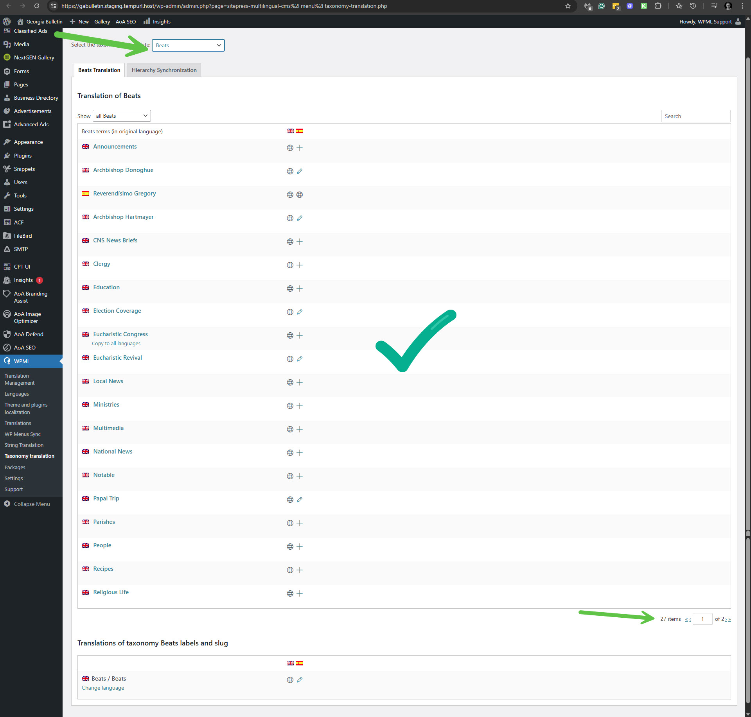Open the Show all Beats filter dropdown

pyautogui.click(x=122, y=116)
